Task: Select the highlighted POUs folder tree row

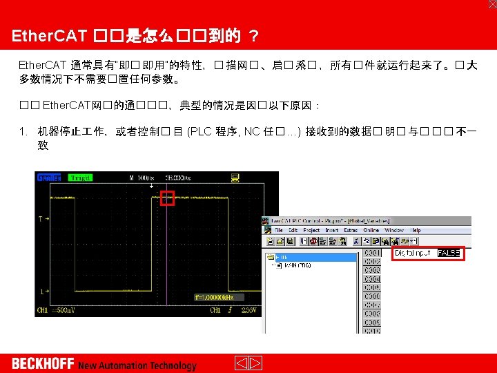Action: tap(316, 257)
